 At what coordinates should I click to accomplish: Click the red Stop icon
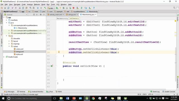74,8
